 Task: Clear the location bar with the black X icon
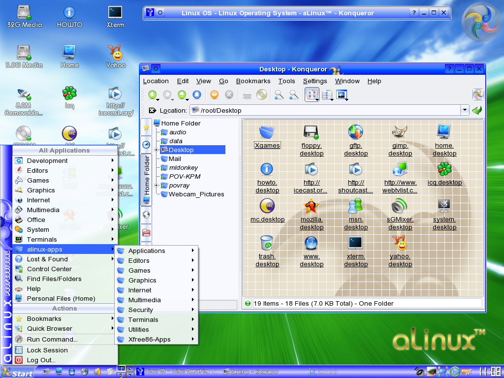point(153,111)
